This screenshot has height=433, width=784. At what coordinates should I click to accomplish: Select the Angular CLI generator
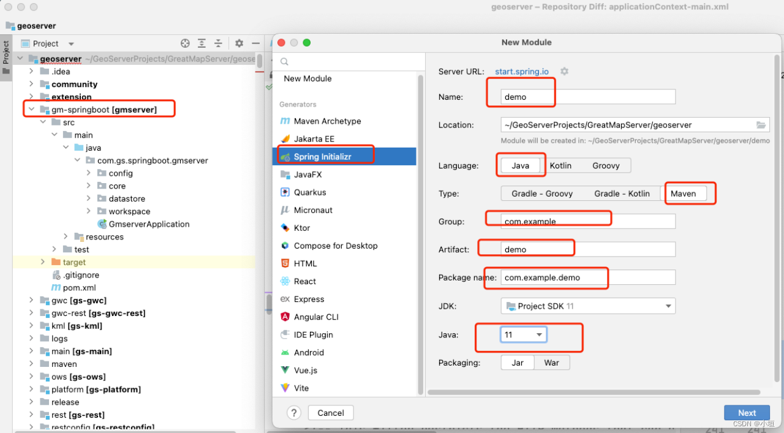(x=344, y=317)
